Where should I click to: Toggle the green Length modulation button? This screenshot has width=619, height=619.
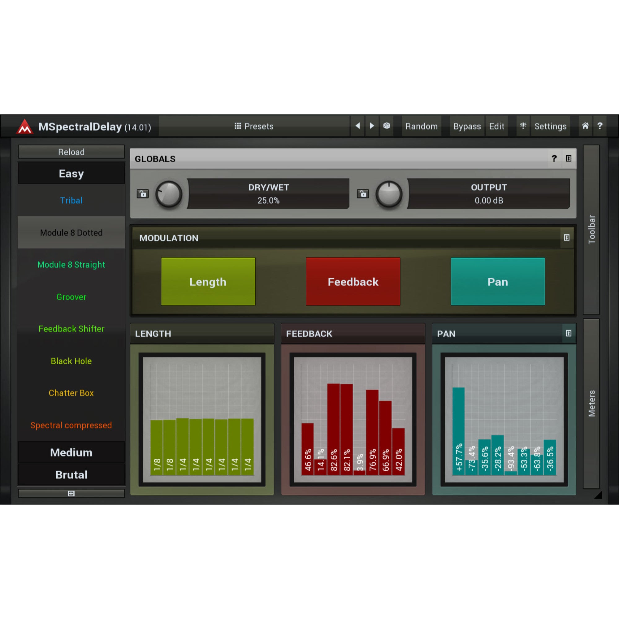click(208, 282)
